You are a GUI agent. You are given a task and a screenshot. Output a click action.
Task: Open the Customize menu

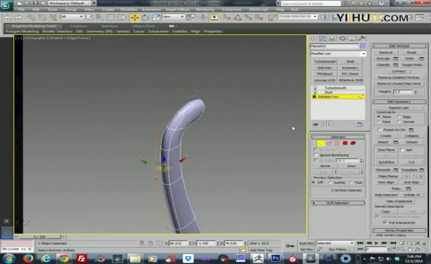tap(232, 10)
